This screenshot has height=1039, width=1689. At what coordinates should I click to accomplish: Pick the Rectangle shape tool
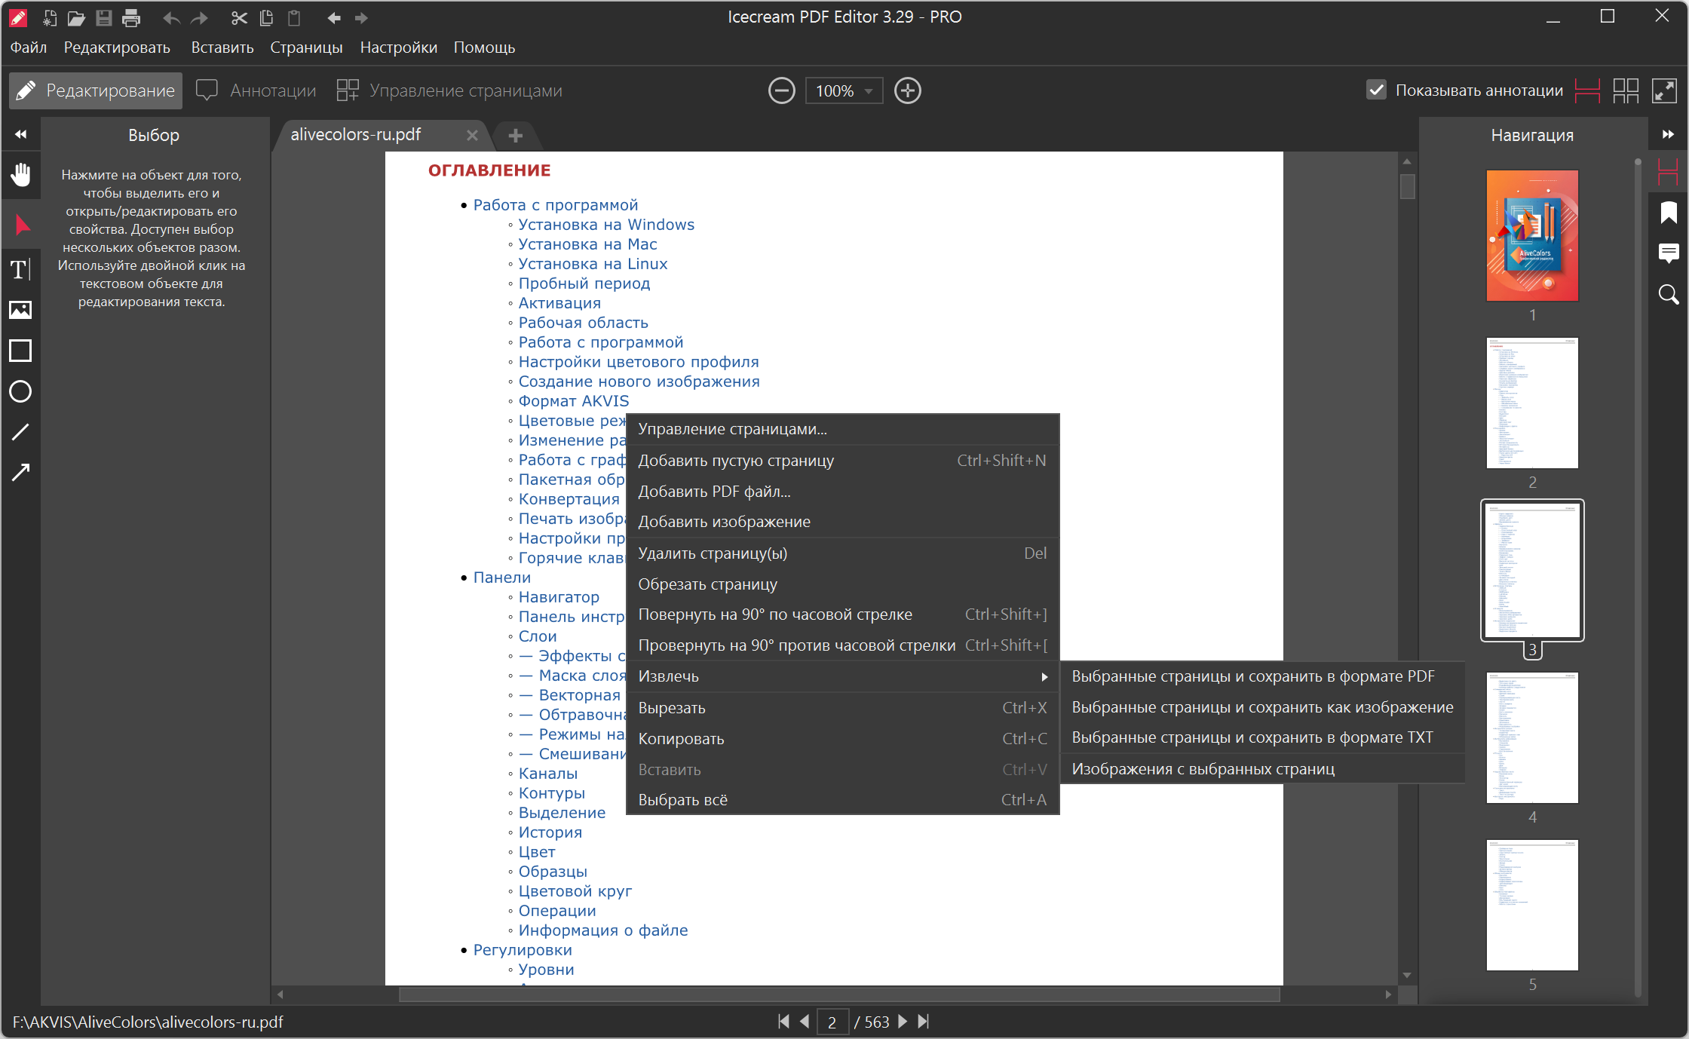coord(20,351)
